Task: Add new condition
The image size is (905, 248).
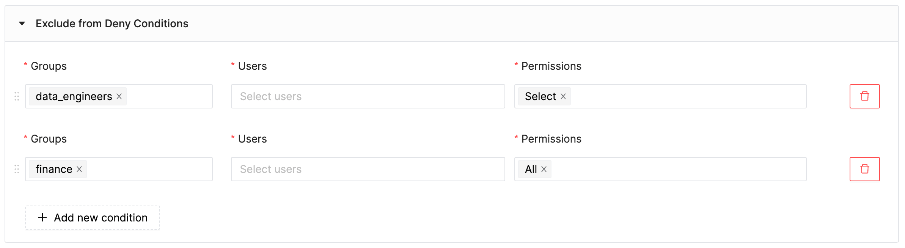Action: (x=93, y=218)
